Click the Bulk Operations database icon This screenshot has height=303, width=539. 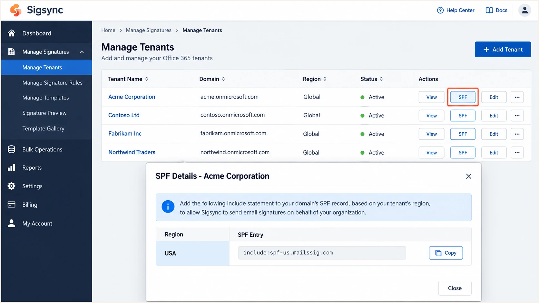click(12, 149)
